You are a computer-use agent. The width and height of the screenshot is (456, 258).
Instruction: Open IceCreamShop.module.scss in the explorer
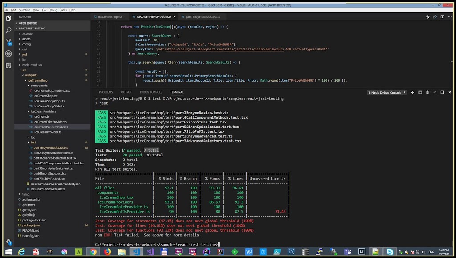click(52, 91)
